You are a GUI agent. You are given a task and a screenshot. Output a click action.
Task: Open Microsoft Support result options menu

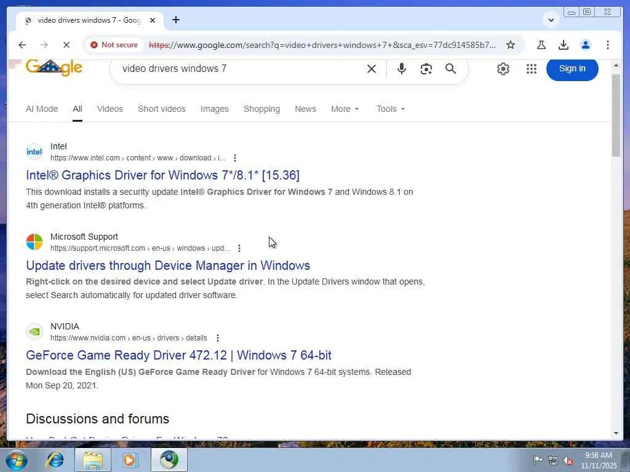(x=239, y=248)
